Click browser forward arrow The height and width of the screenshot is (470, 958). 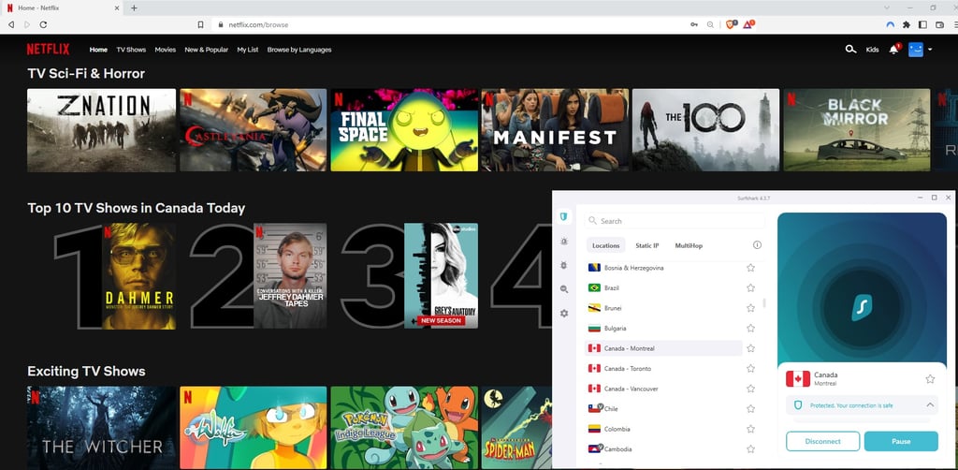tap(27, 24)
